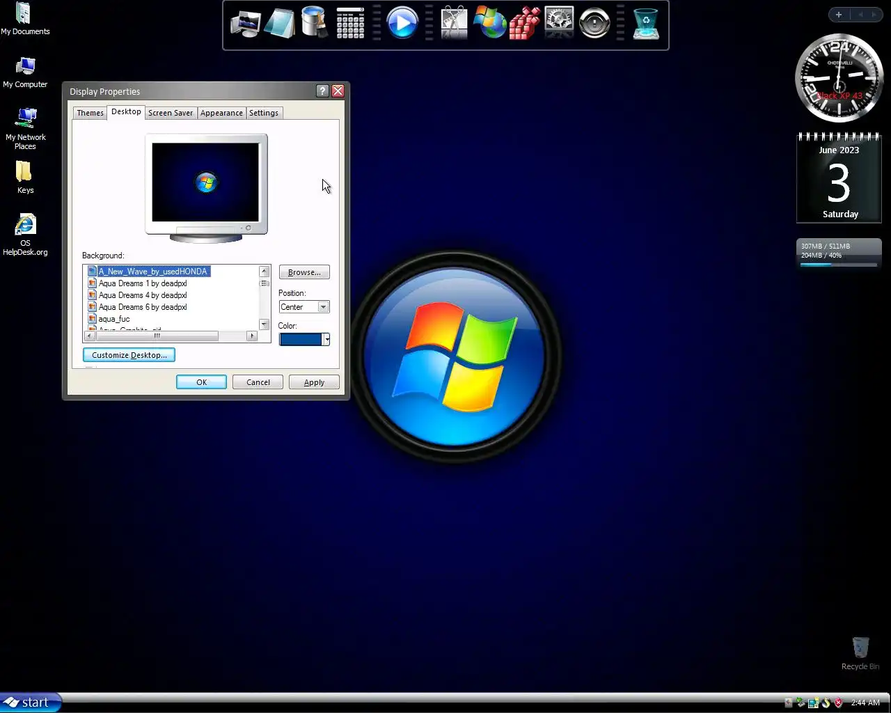Switch to the Themes tab
This screenshot has height=713, width=891.
click(90, 113)
